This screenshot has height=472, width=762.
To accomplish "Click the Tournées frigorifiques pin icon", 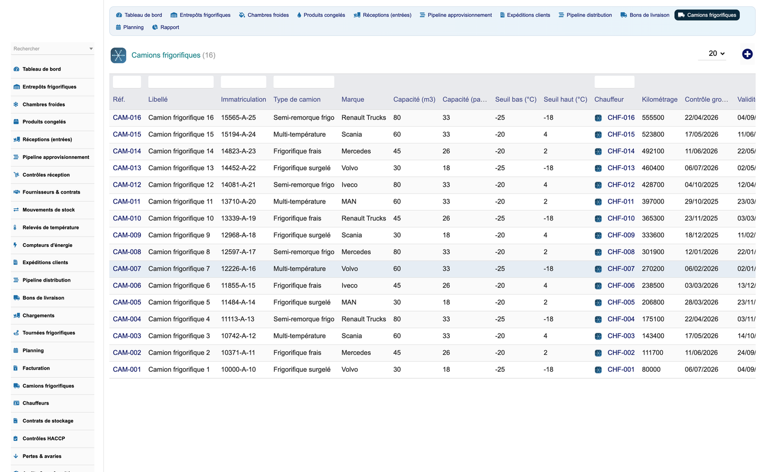I will pyautogui.click(x=16, y=333).
